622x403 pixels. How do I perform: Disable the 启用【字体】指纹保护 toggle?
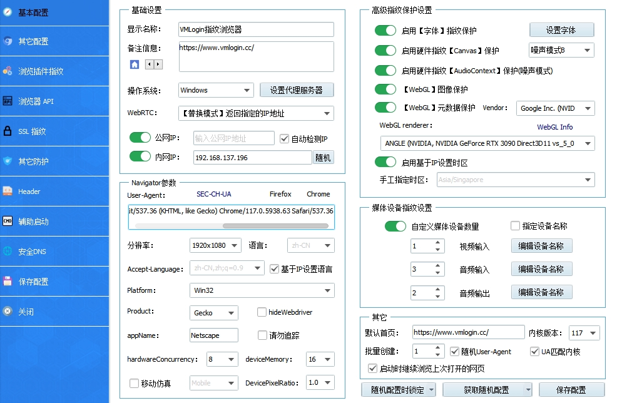pyautogui.click(x=387, y=30)
